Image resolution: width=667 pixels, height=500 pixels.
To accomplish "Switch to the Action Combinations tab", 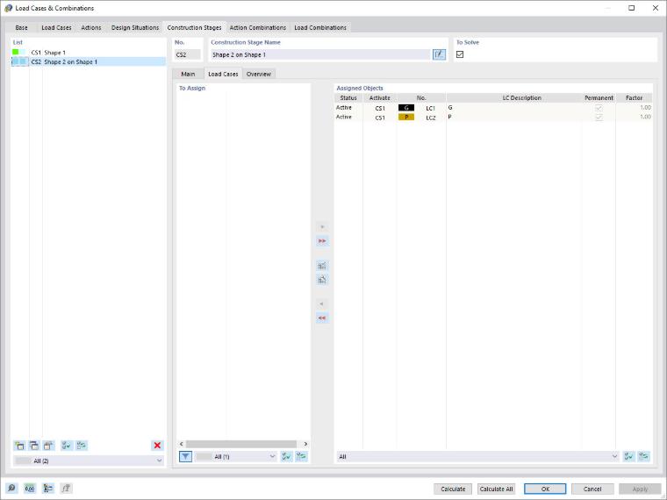I will coord(258,28).
